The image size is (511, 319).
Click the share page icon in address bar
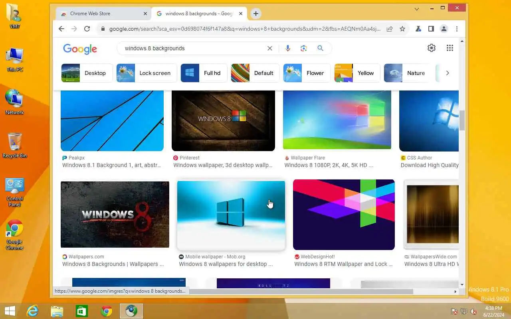pos(390,29)
